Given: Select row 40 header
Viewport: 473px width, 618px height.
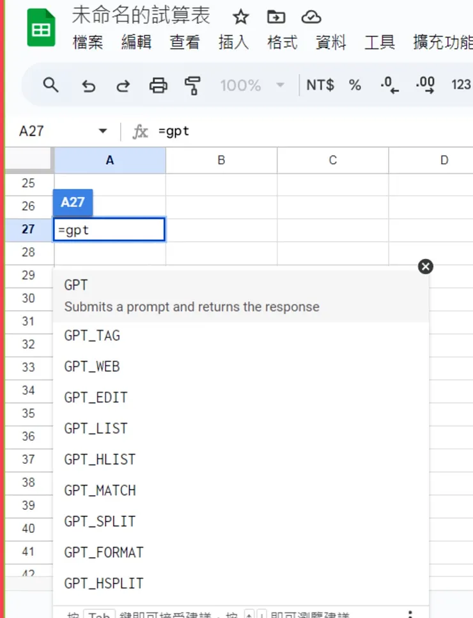Looking at the screenshot, I should click(x=28, y=528).
